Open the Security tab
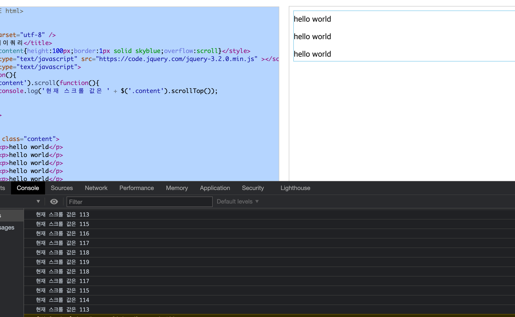Screen dimensions: 515x317 click(x=253, y=188)
